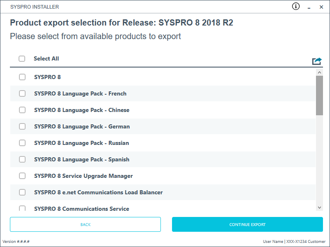Select Service Upgrade Manager checkbox
Image resolution: width=330 pixels, height=247 pixels.
22,176
